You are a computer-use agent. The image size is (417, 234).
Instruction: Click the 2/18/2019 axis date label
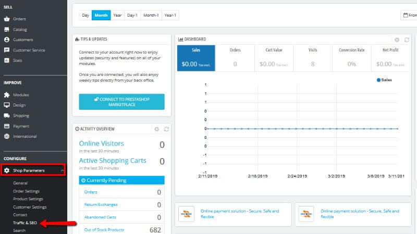point(257,176)
